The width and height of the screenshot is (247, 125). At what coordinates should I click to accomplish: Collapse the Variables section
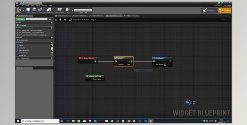16,43
